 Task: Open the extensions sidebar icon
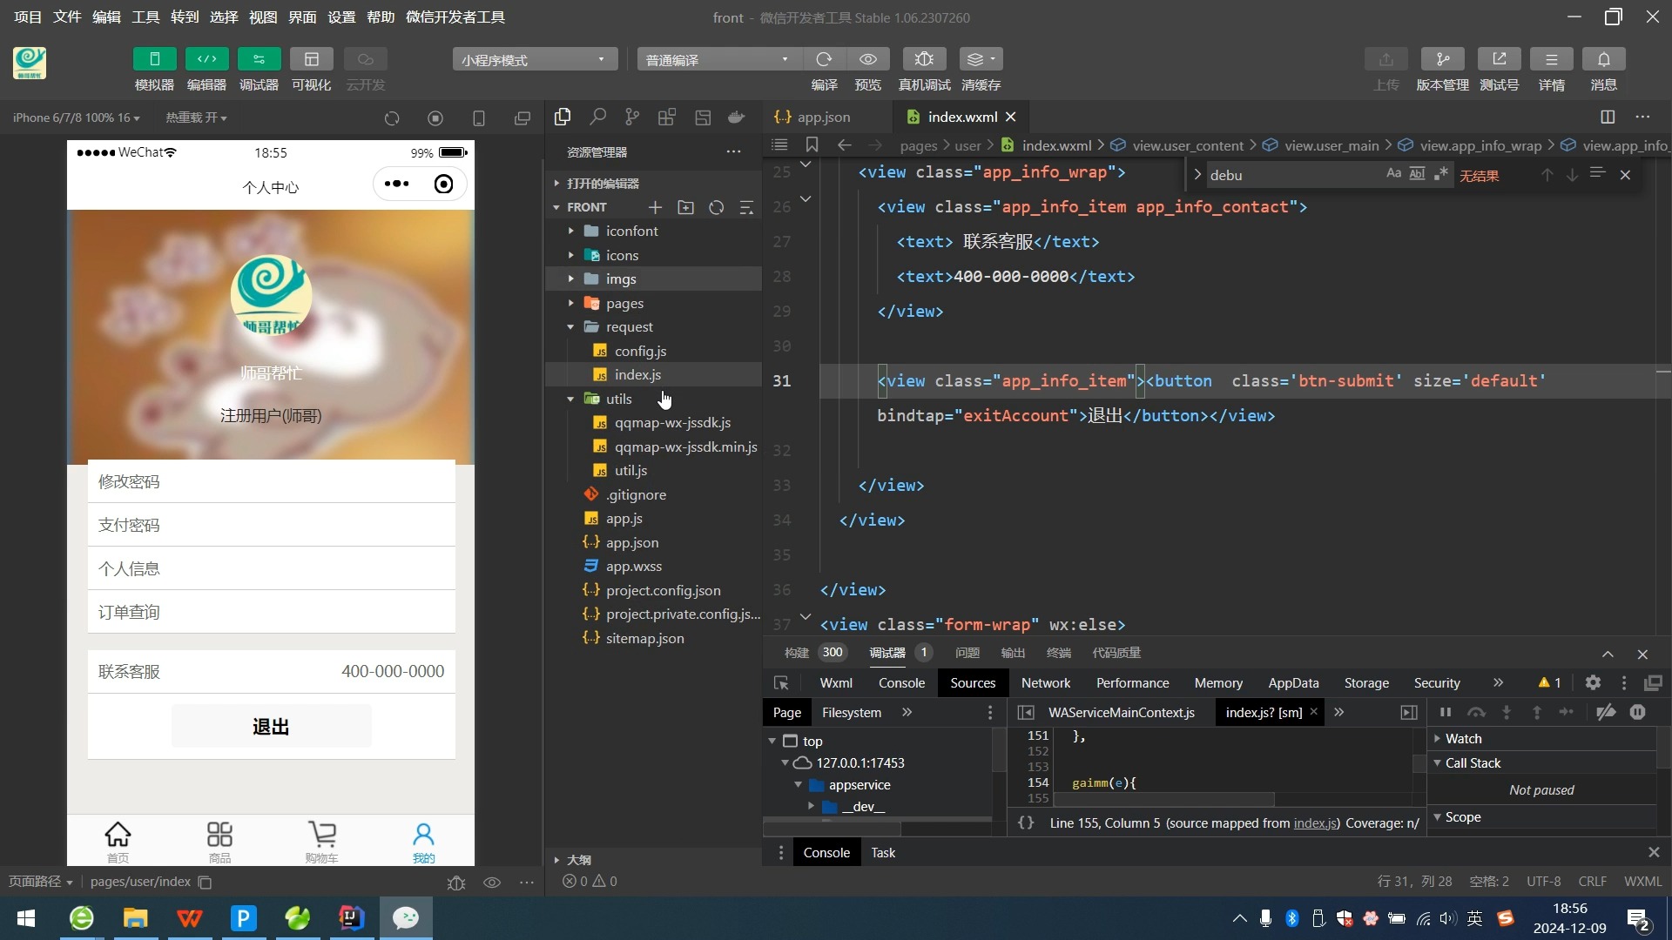click(667, 117)
